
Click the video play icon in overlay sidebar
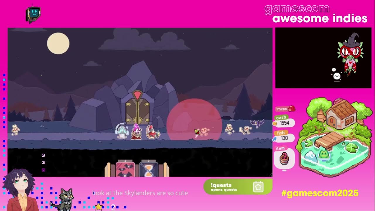(x=43, y=162)
